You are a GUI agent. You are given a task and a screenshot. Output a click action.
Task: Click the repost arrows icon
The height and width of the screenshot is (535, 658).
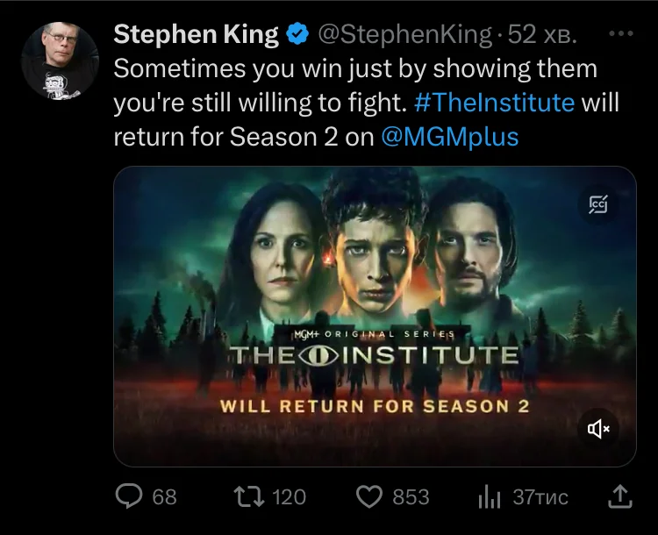(249, 496)
